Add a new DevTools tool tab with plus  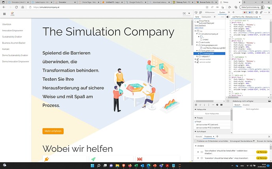point(233,12)
